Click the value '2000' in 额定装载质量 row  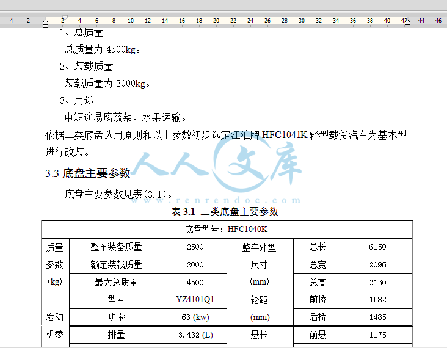(x=195, y=265)
